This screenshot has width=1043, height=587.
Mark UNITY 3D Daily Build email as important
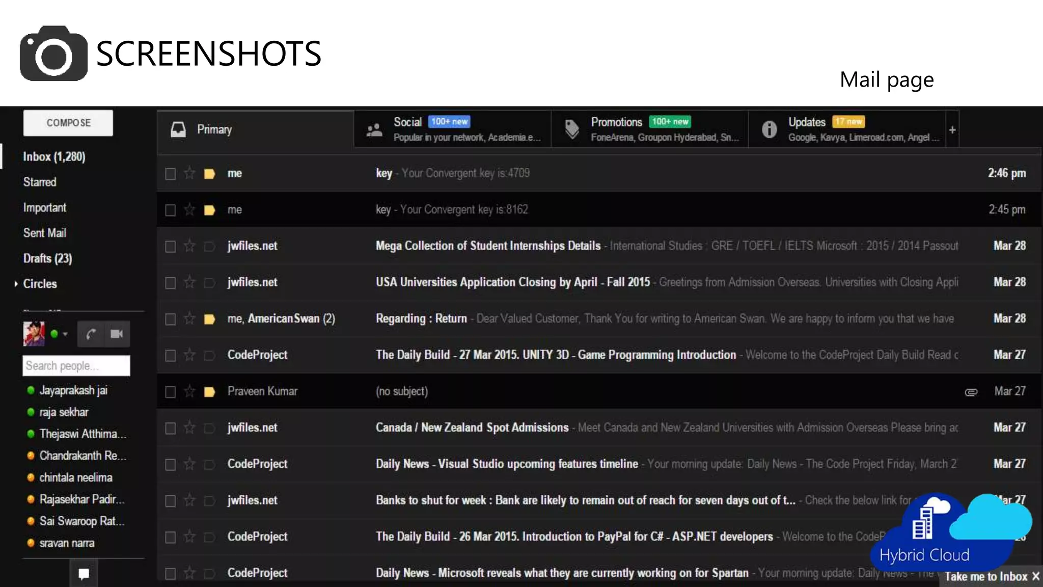pos(209,355)
